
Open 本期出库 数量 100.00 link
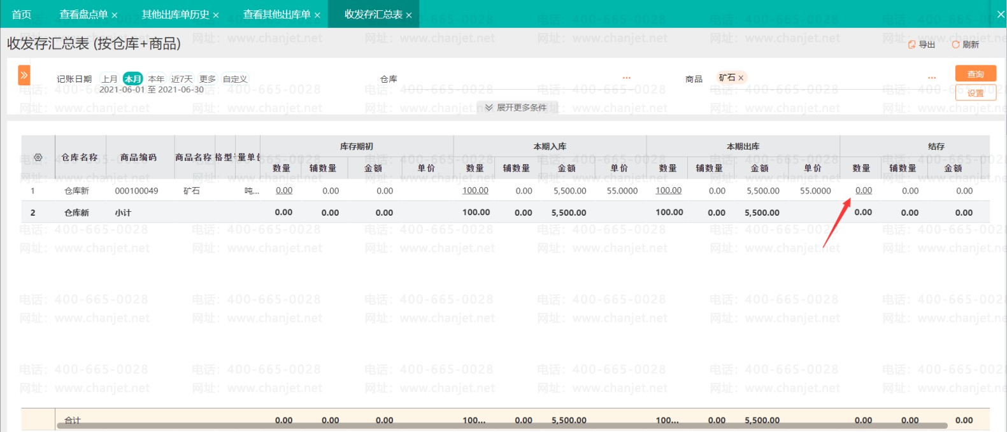click(x=668, y=190)
